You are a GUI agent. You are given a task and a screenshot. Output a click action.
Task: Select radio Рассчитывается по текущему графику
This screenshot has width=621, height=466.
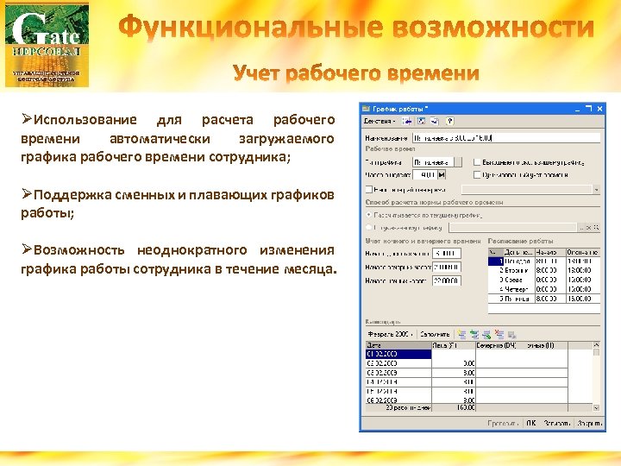tap(369, 215)
